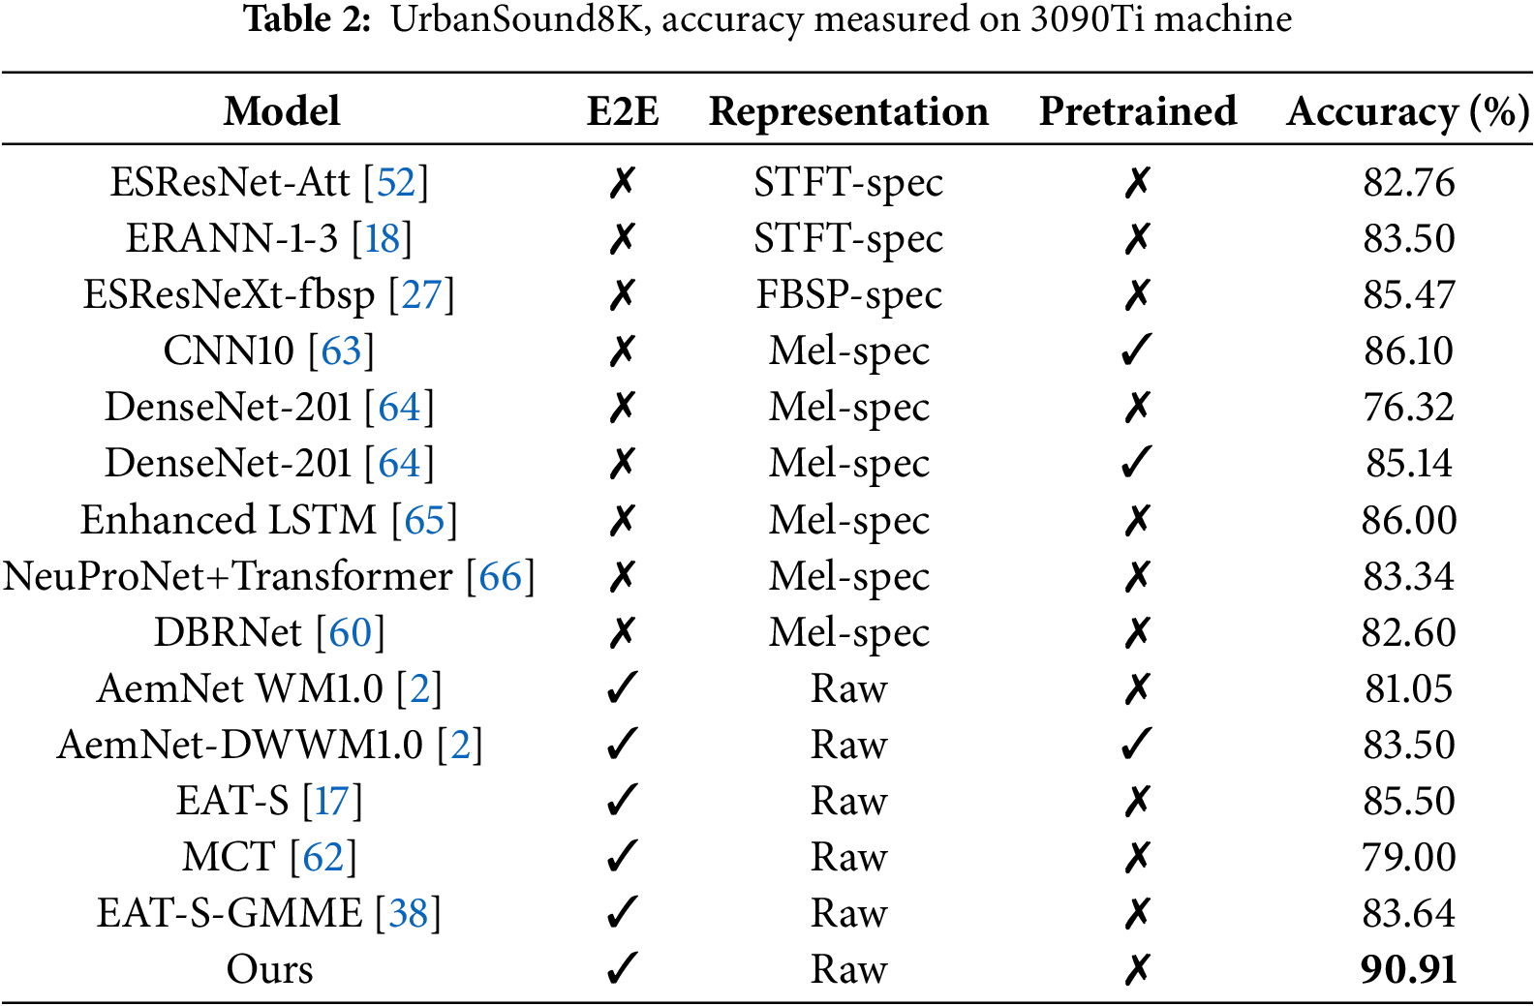Select the bold 90.91 accuracy value
This screenshot has height=1006, width=1535.
tap(1408, 969)
